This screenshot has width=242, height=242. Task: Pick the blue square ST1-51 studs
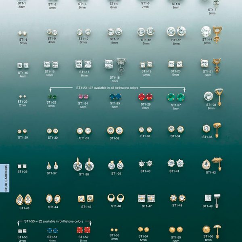52,230
